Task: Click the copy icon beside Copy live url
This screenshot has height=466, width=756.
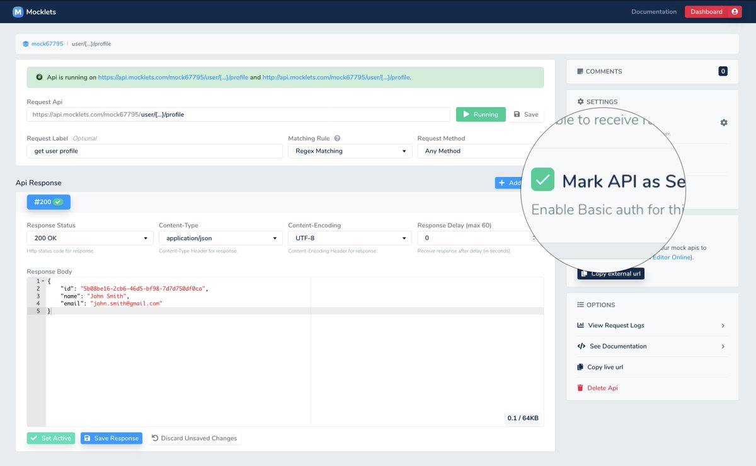Action: click(581, 367)
